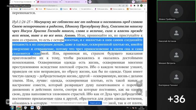Open the Google bookmark

tap(14, 9)
